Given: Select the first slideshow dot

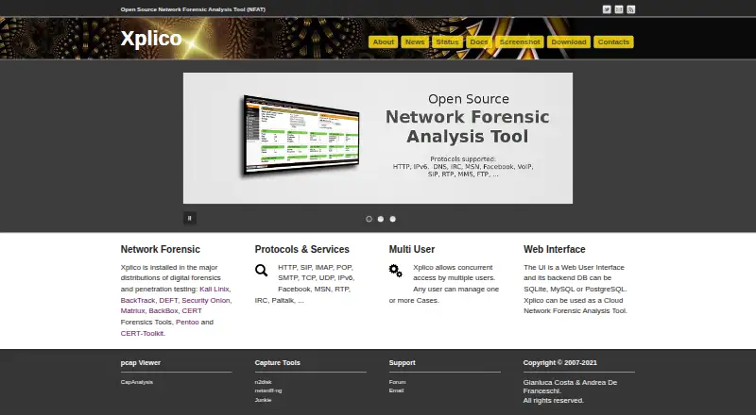Looking at the screenshot, I should tap(369, 219).
